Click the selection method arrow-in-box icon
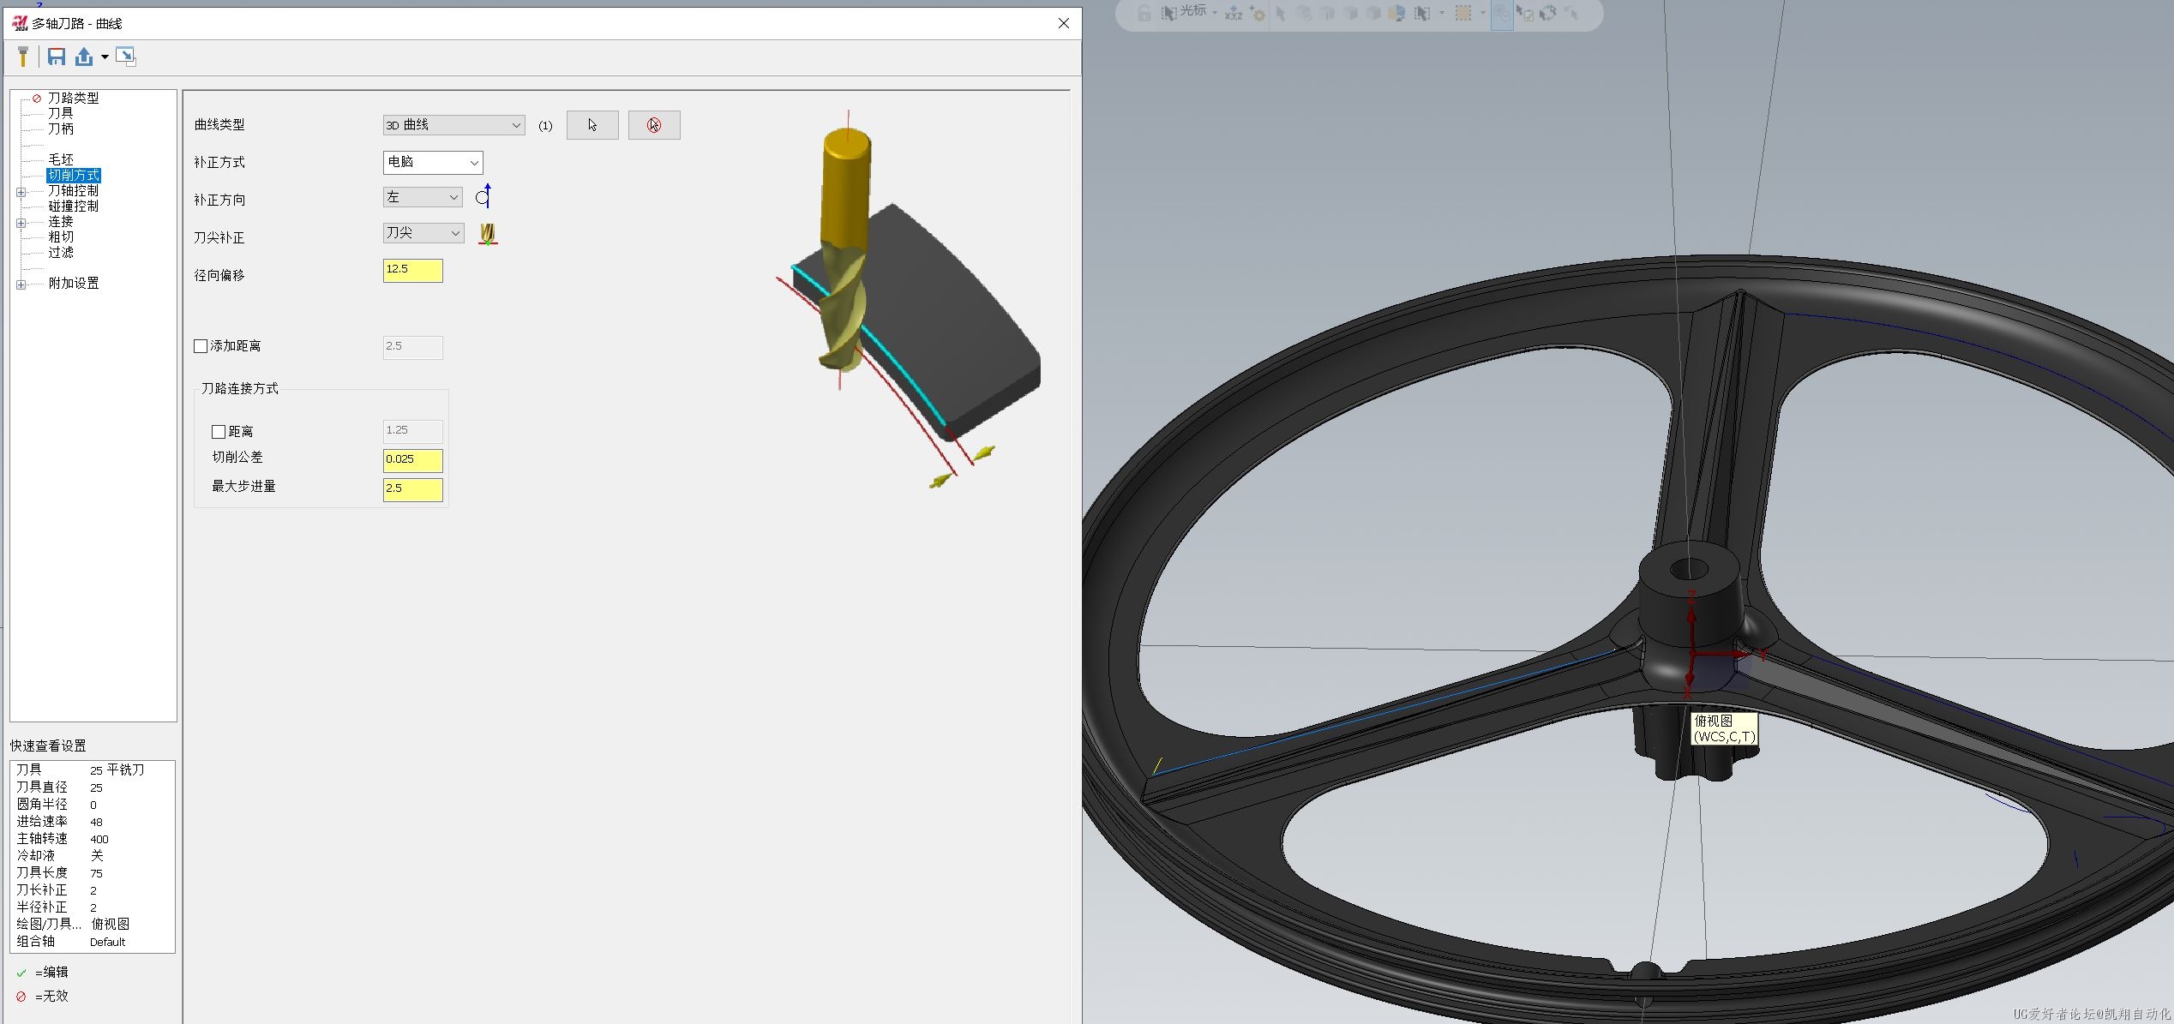 tap(1423, 13)
